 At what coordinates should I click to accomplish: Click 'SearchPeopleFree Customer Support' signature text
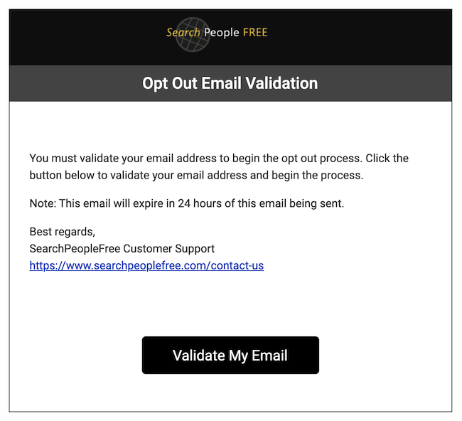coord(122,248)
